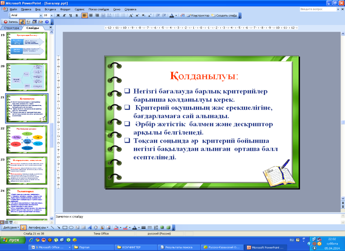Select the Rectangle drawing tool
The image size is (345, 251).
click(x=65, y=228)
